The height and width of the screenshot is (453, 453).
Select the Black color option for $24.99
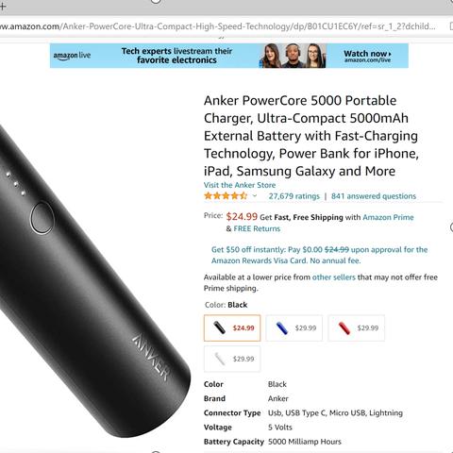click(x=232, y=327)
